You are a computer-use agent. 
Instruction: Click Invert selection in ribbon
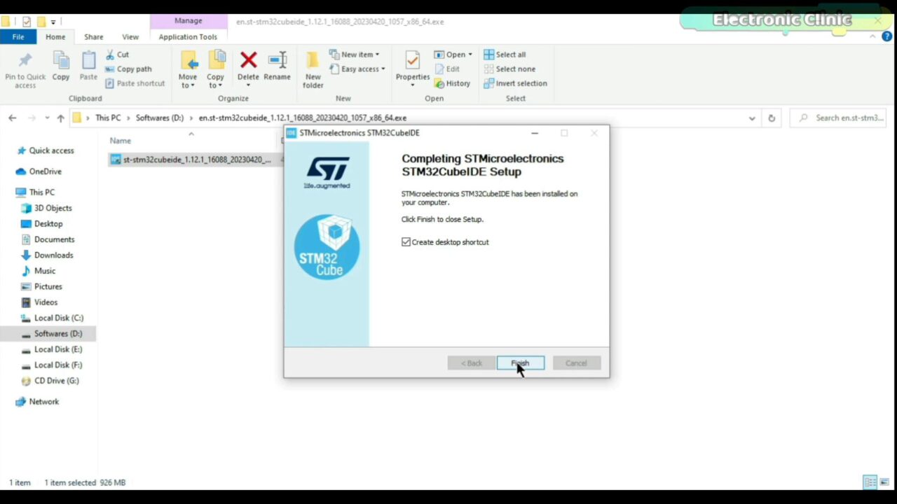[515, 83]
